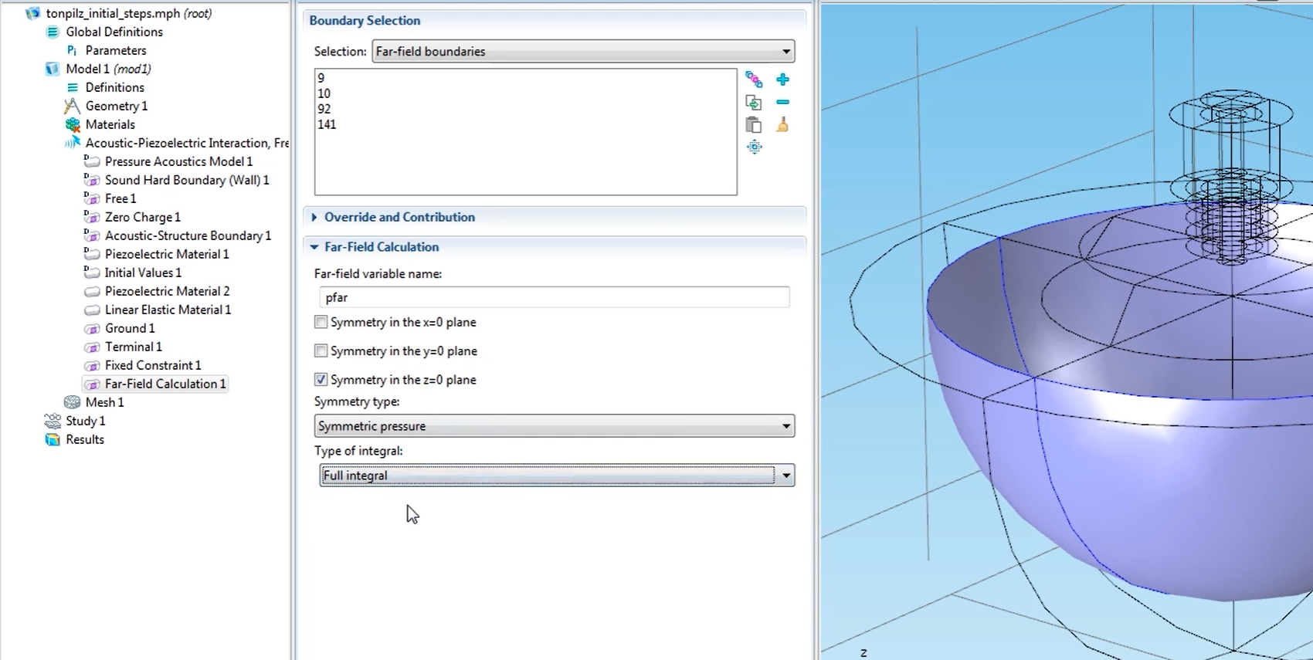The width and height of the screenshot is (1313, 660).
Task: Click the Remove from Selection minus icon
Action: point(782,102)
